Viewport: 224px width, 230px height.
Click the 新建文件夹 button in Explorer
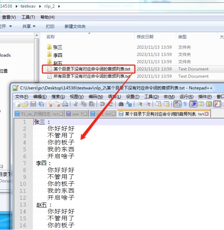click(75, 26)
